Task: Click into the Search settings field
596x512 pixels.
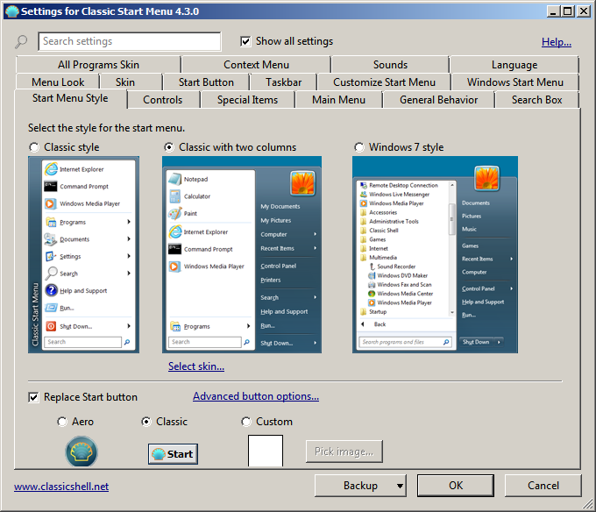Action: [129, 41]
